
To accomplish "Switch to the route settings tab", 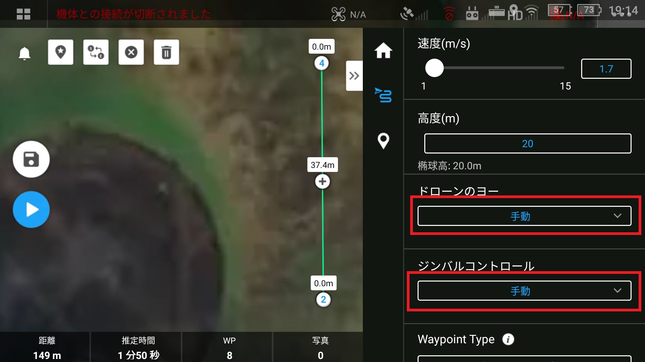I will coord(383,95).
